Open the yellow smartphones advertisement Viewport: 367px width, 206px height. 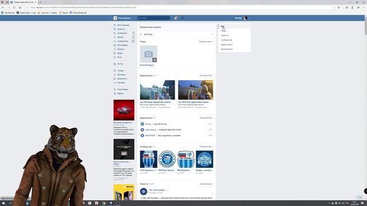[x=124, y=192]
